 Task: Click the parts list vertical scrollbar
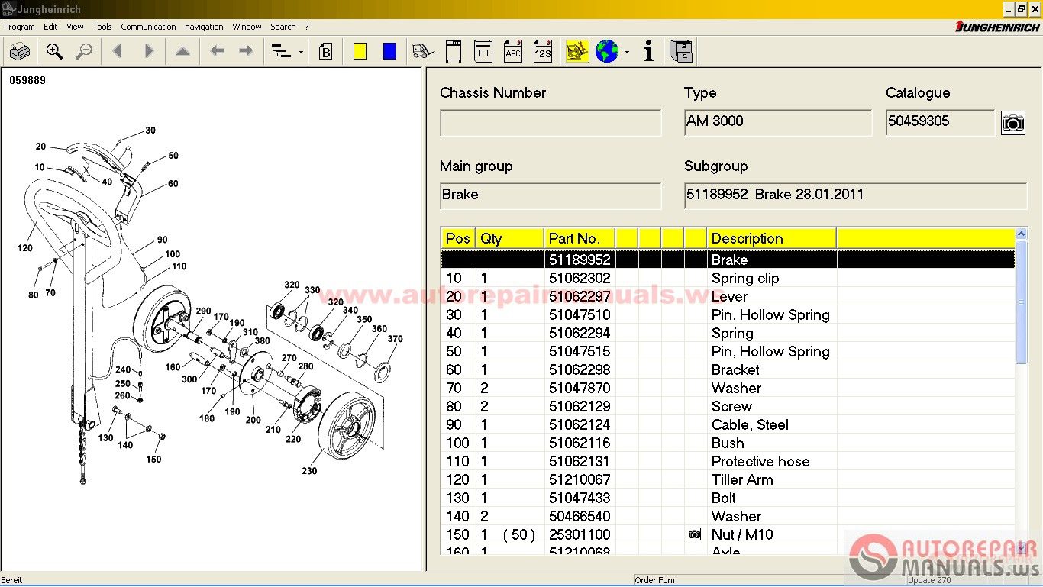click(x=1022, y=391)
